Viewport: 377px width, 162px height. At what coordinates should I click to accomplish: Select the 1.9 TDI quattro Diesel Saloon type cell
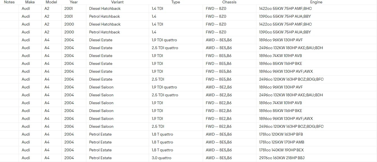point(164,87)
